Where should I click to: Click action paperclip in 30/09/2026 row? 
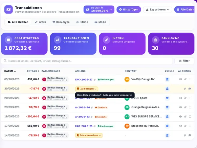click(185, 89)
